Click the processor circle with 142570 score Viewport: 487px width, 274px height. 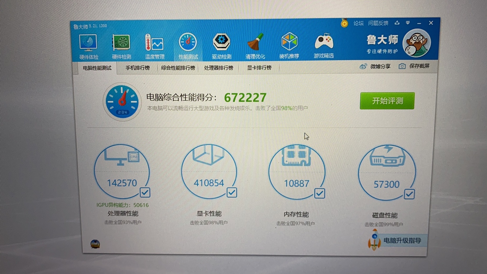click(122, 171)
